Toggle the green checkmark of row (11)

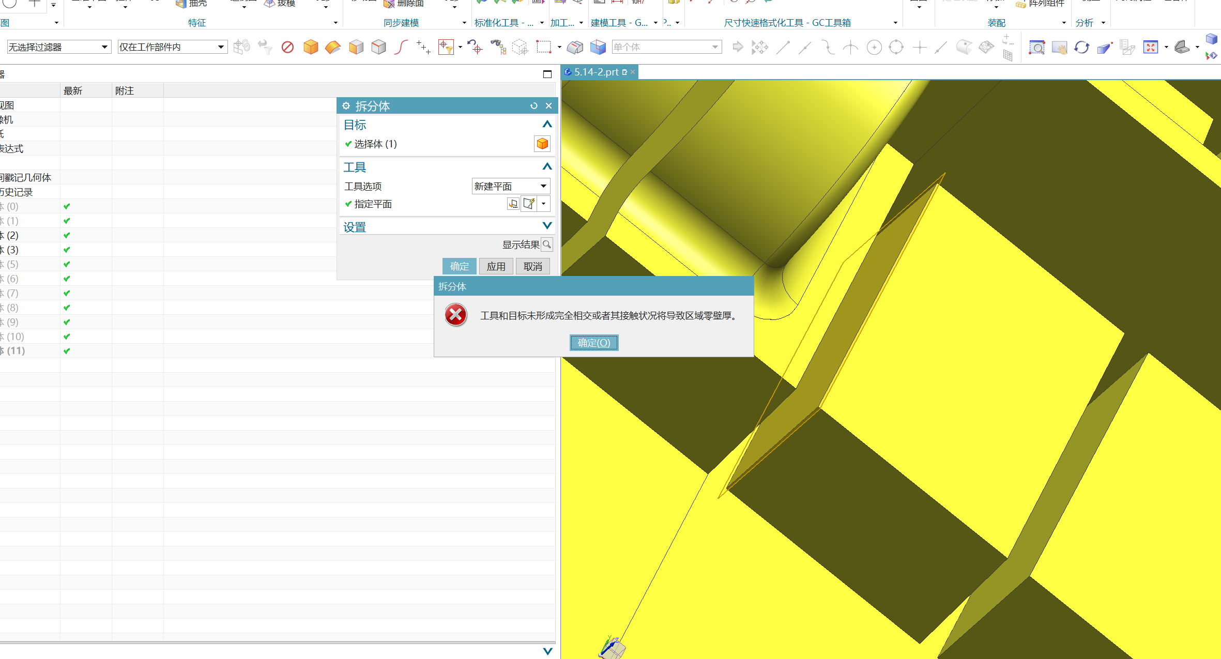67,351
